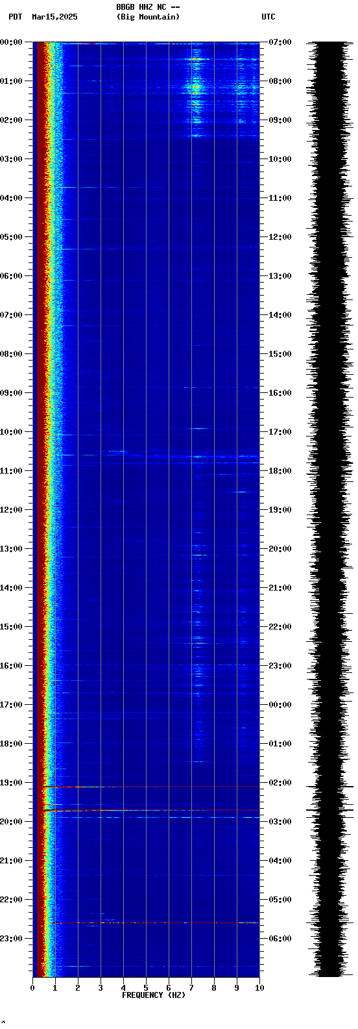358x1029 pixels.
Task: Click the '11:00' UTC time label
Action: pyautogui.click(x=280, y=198)
